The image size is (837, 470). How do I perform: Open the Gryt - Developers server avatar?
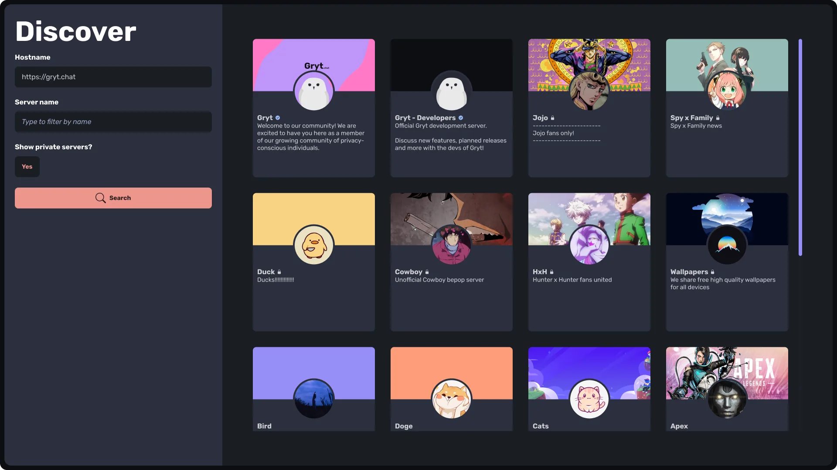coord(452,91)
